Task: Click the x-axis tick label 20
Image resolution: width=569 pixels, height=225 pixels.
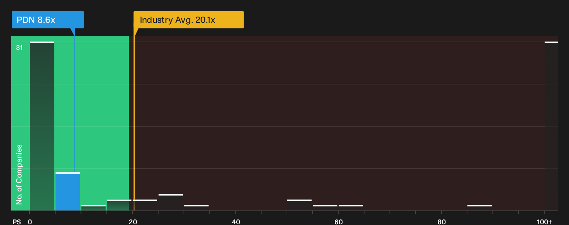Action: [x=133, y=222]
